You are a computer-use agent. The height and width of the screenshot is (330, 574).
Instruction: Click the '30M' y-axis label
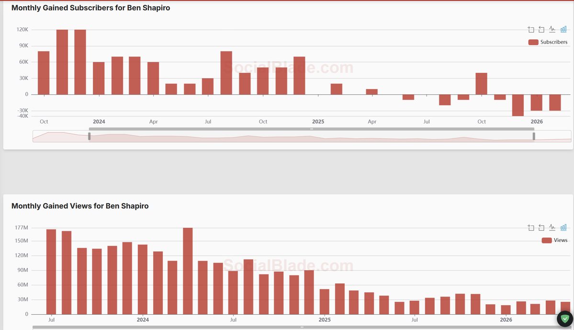click(23, 300)
